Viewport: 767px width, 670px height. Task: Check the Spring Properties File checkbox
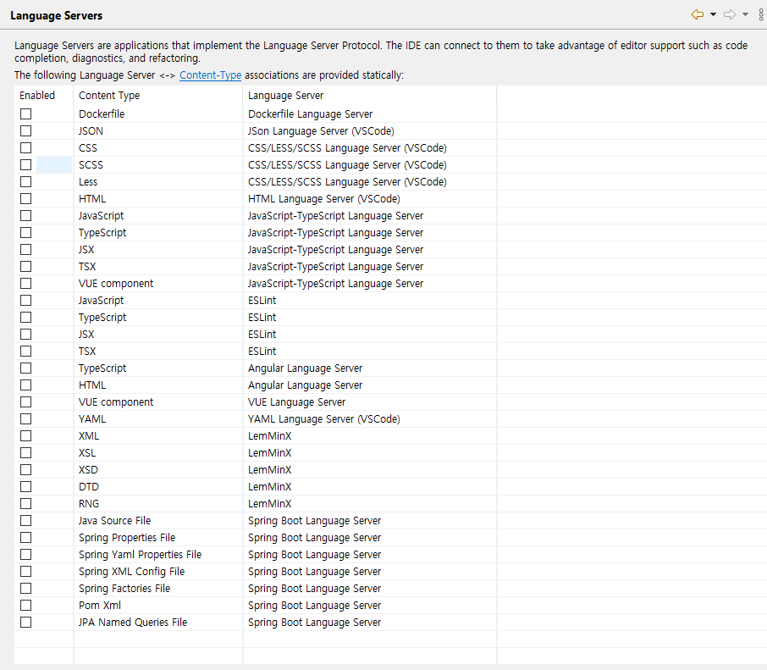(26, 538)
